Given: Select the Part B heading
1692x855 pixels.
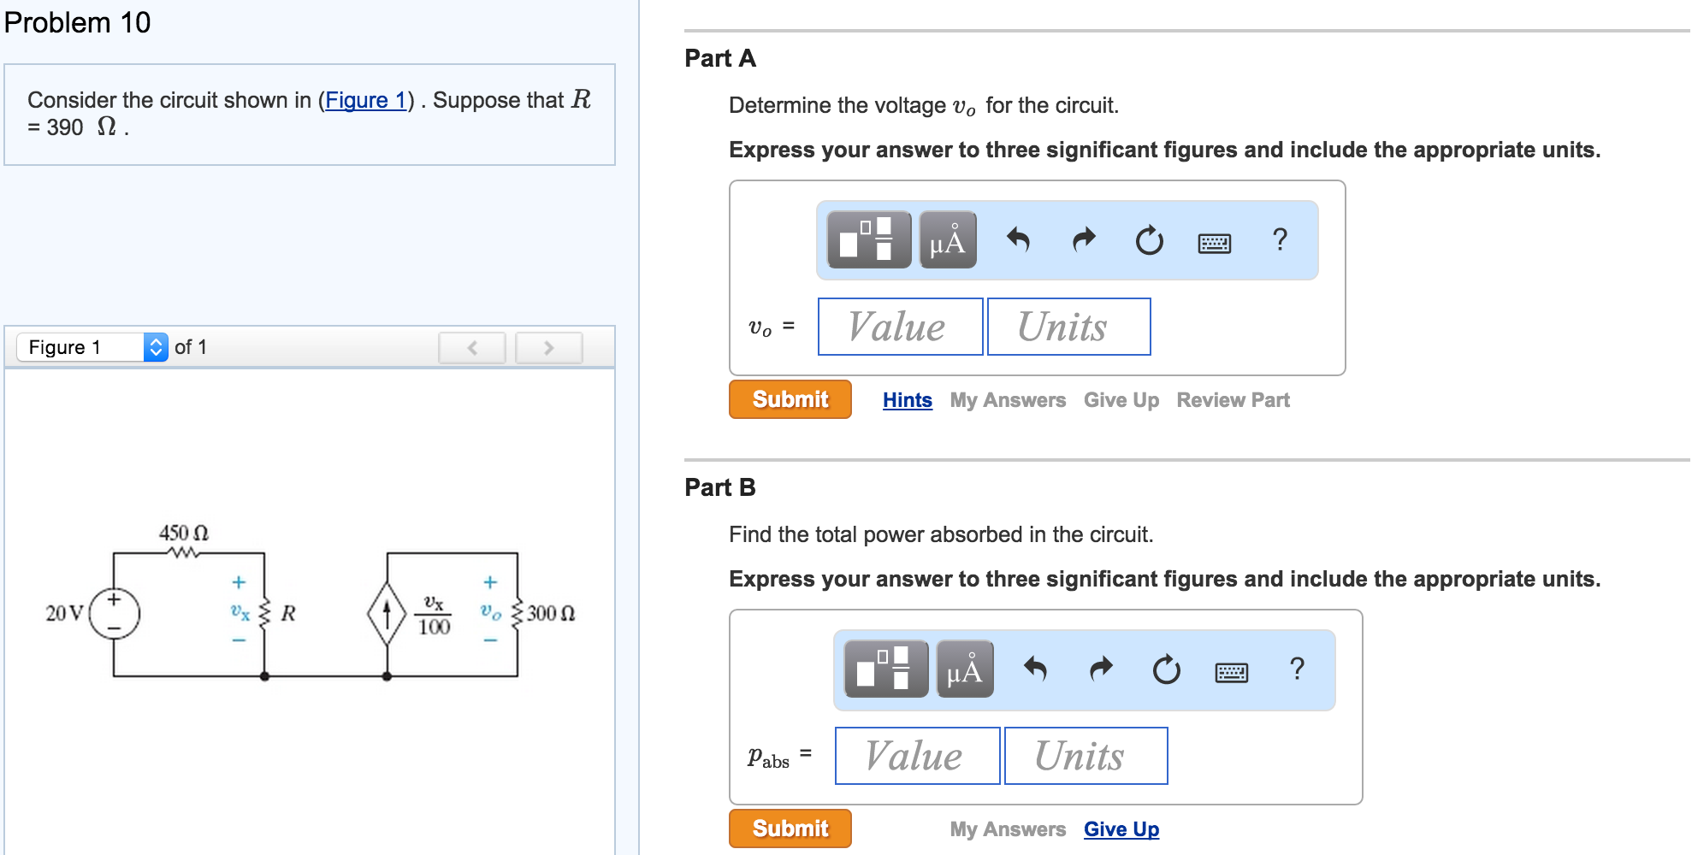Looking at the screenshot, I should click(720, 487).
